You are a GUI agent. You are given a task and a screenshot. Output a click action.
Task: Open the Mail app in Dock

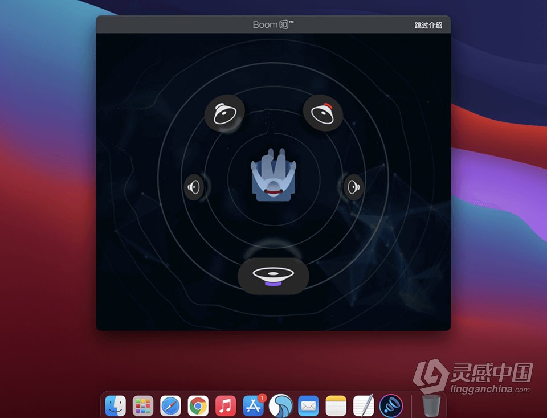click(x=308, y=406)
